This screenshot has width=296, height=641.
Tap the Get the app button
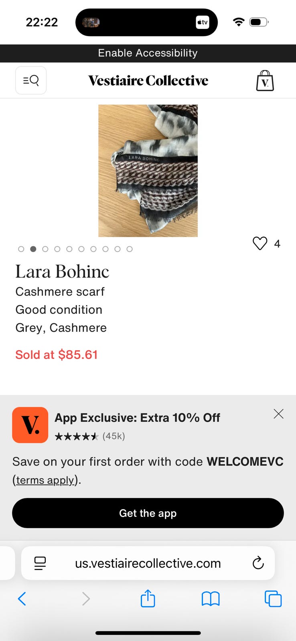(x=148, y=513)
